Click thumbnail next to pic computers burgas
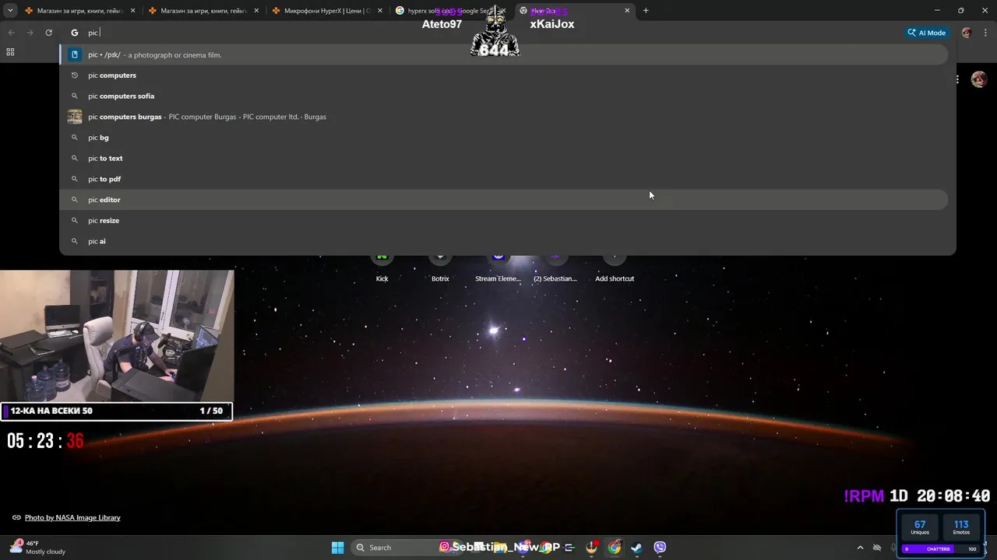This screenshot has height=560, width=997. coord(75,117)
